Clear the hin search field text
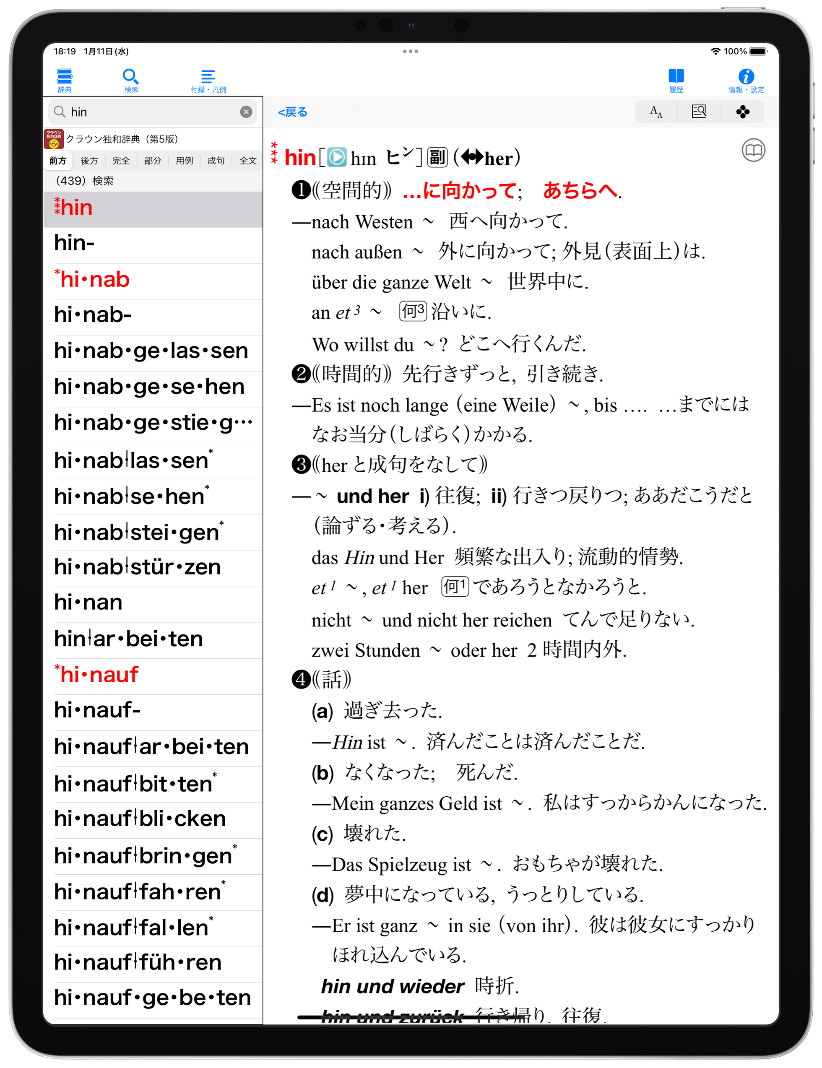 coord(246,112)
